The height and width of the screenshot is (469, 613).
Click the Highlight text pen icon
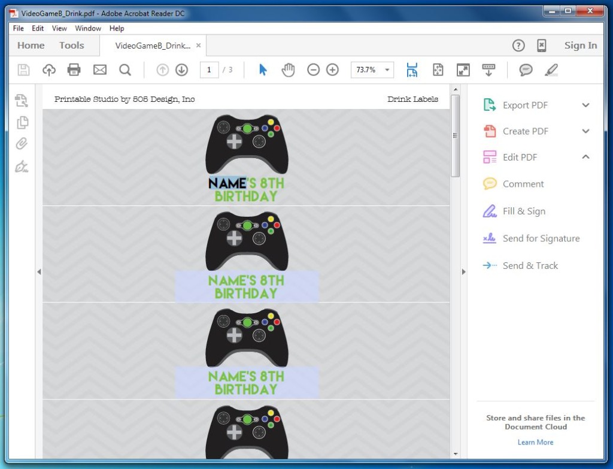[551, 69]
